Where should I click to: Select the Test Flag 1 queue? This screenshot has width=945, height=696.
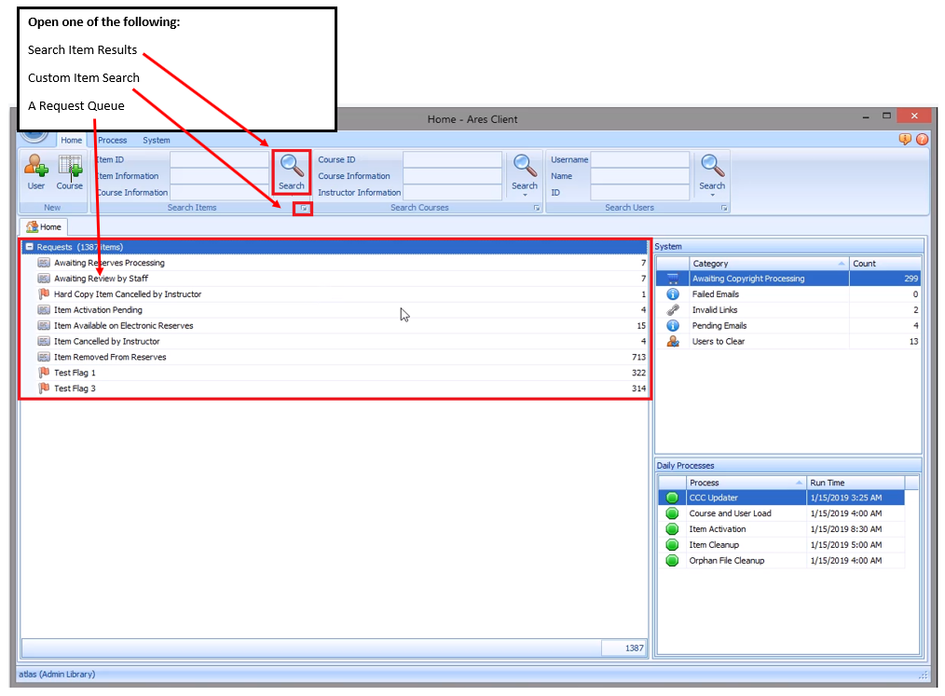pos(75,373)
